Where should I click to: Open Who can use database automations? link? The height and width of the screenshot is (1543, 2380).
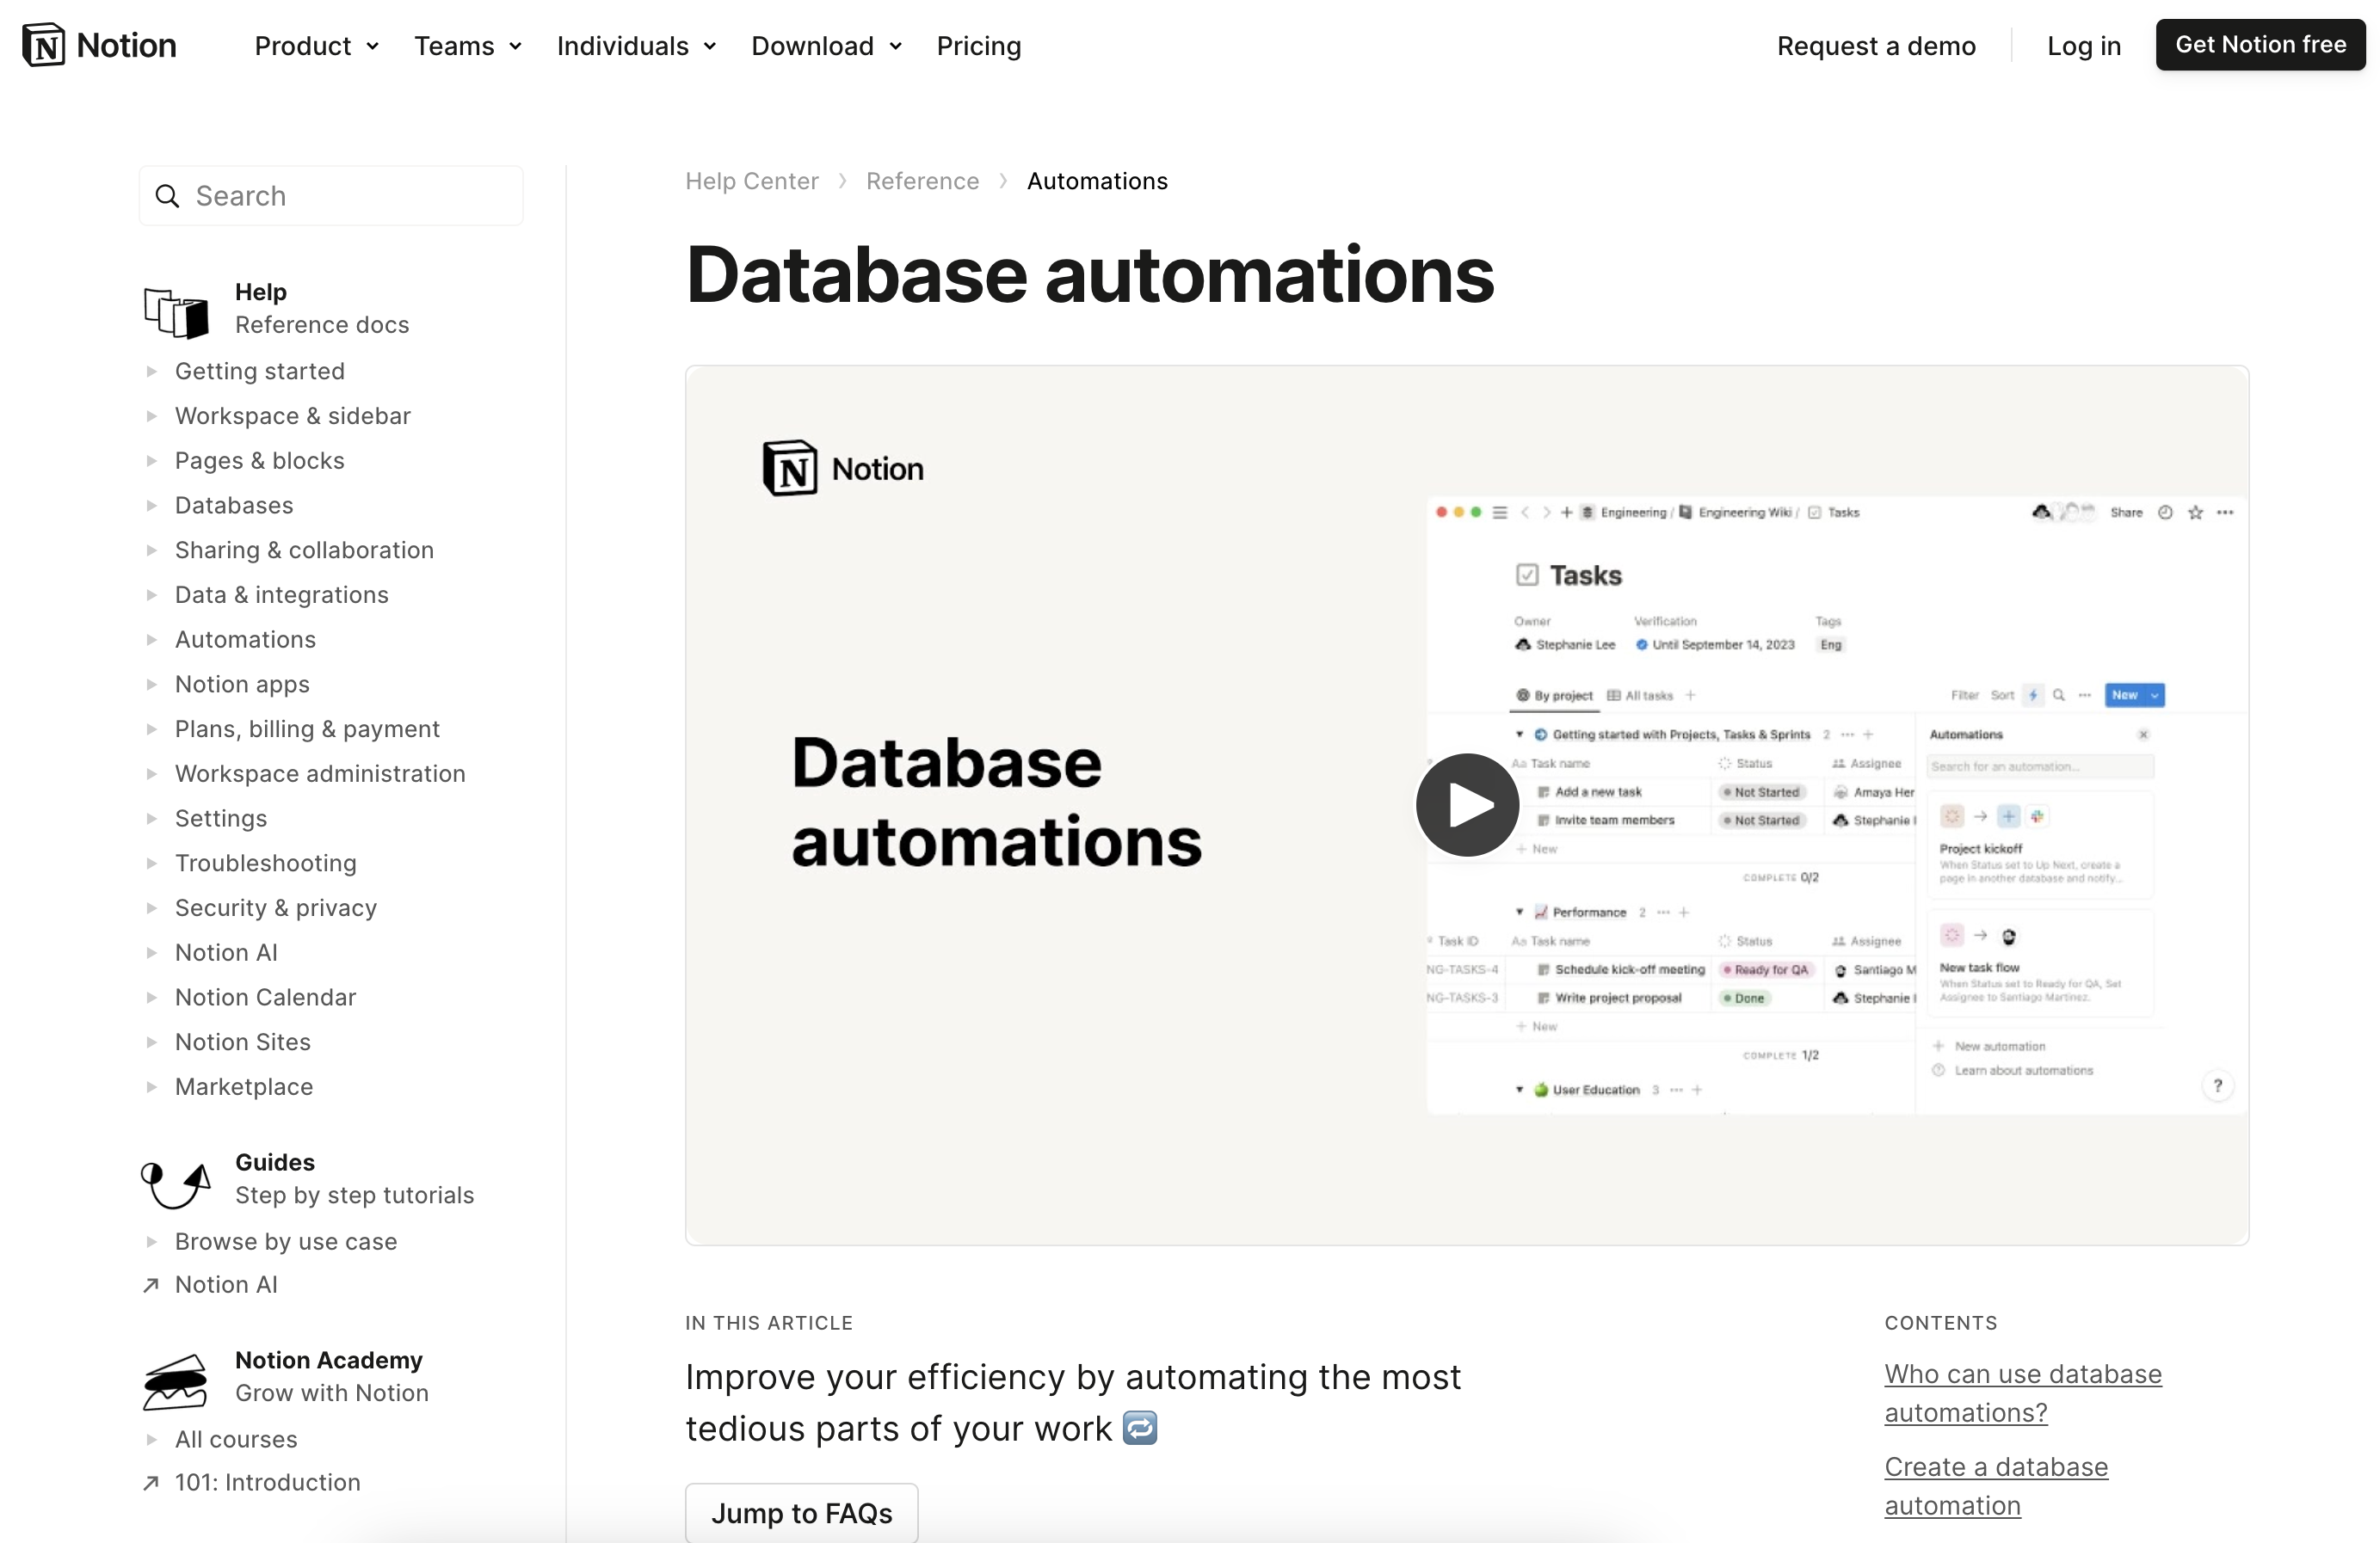[x=2023, y=1394]
